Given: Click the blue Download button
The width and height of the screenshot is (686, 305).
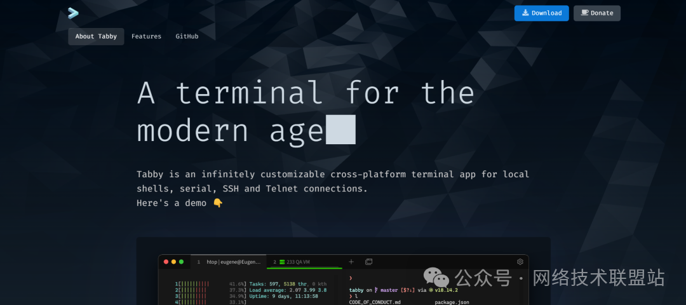Looking at the screenshot, I should (542, 13).
